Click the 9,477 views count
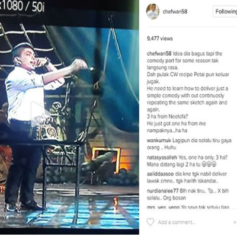Image resolution: width=237 pixels, height=237 pixels. pos(159,39)
